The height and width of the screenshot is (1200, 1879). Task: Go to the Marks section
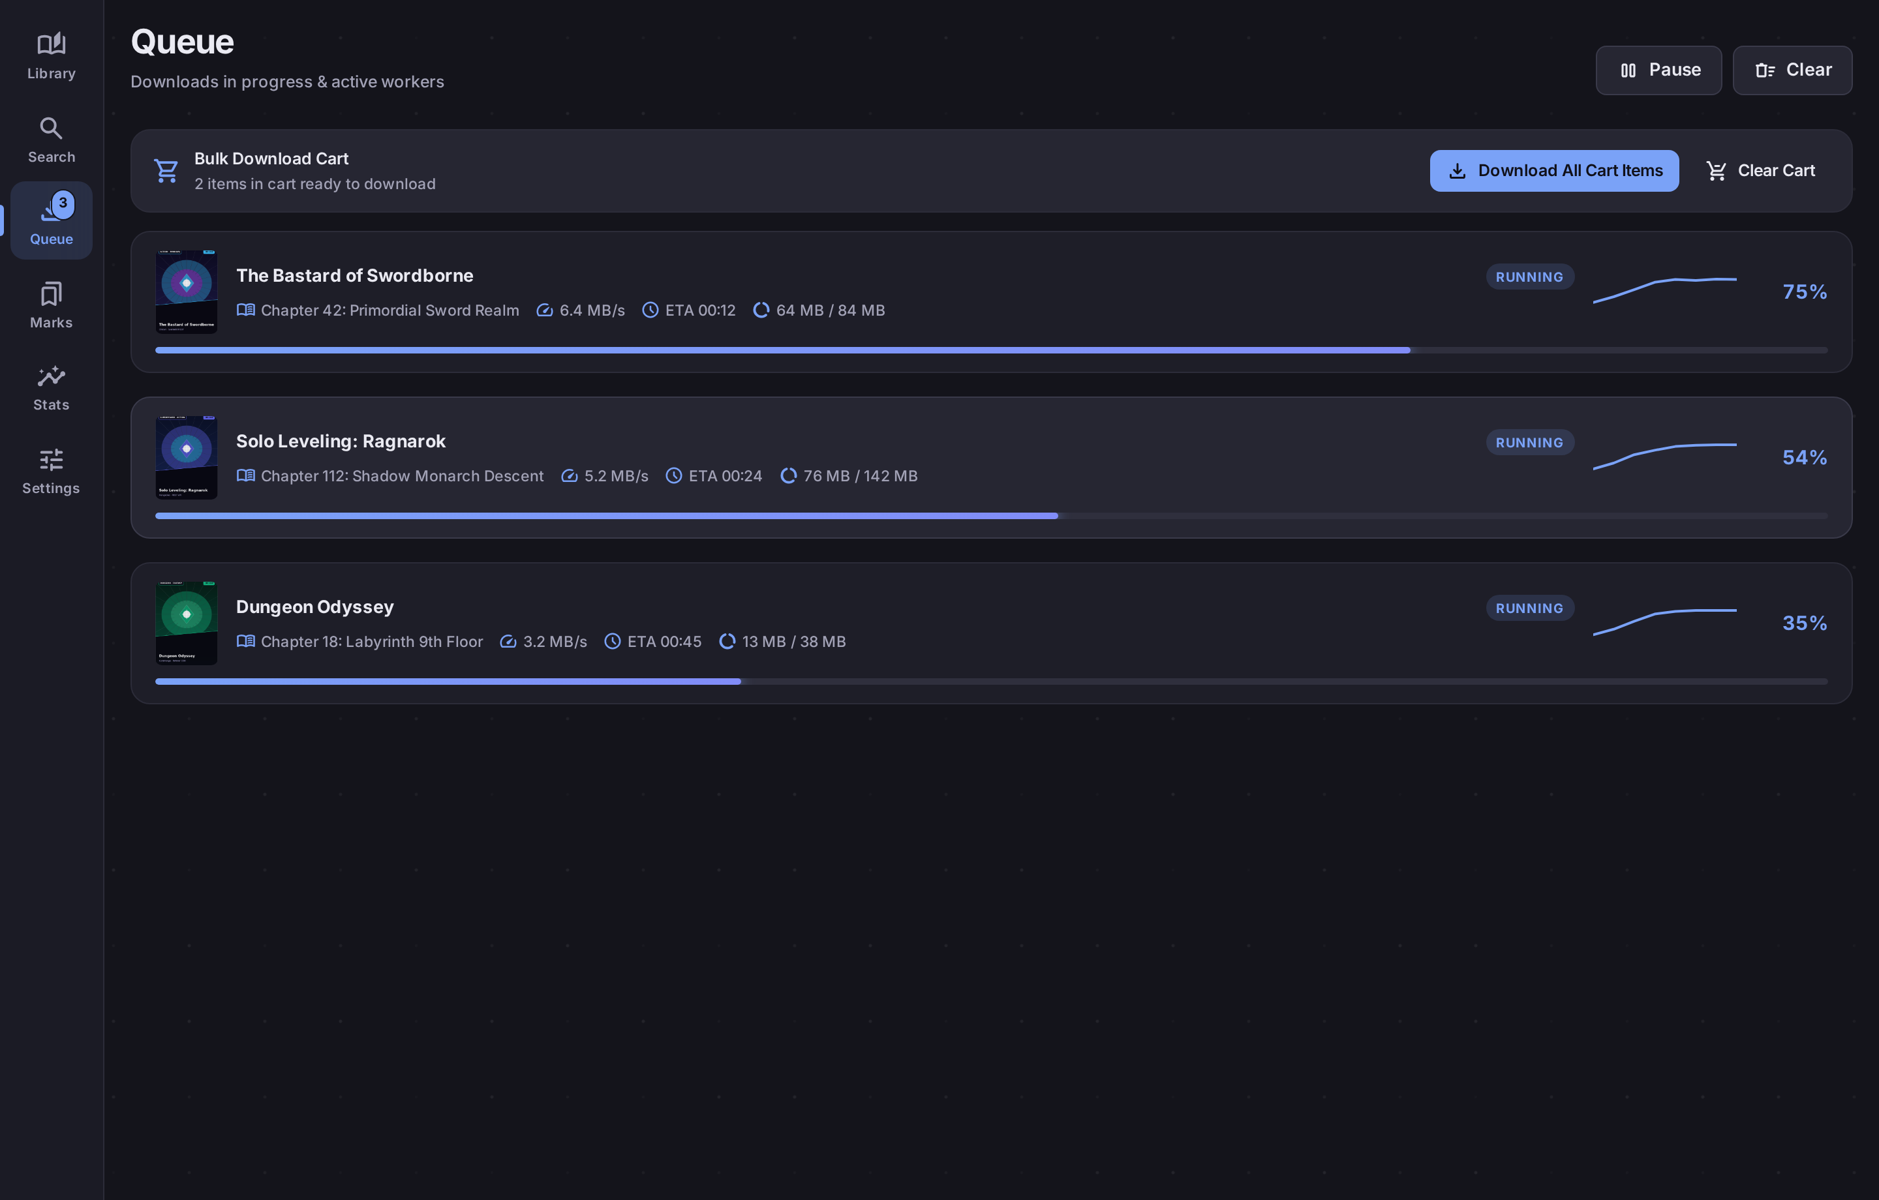[x=52, y=305]
